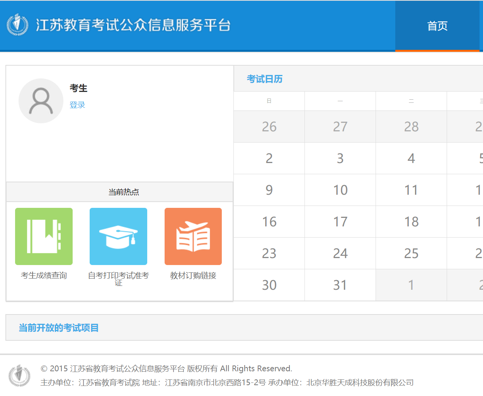
Task: Click the gray user avatar icon
Action: pos(41,101)
